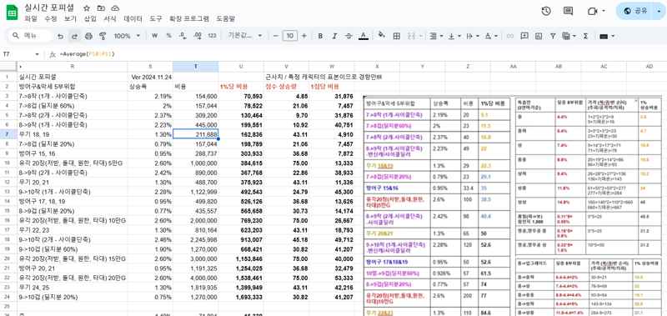667x316 pixels.
Task: Open the Google Sheets home icon
Action: point(12,13)
